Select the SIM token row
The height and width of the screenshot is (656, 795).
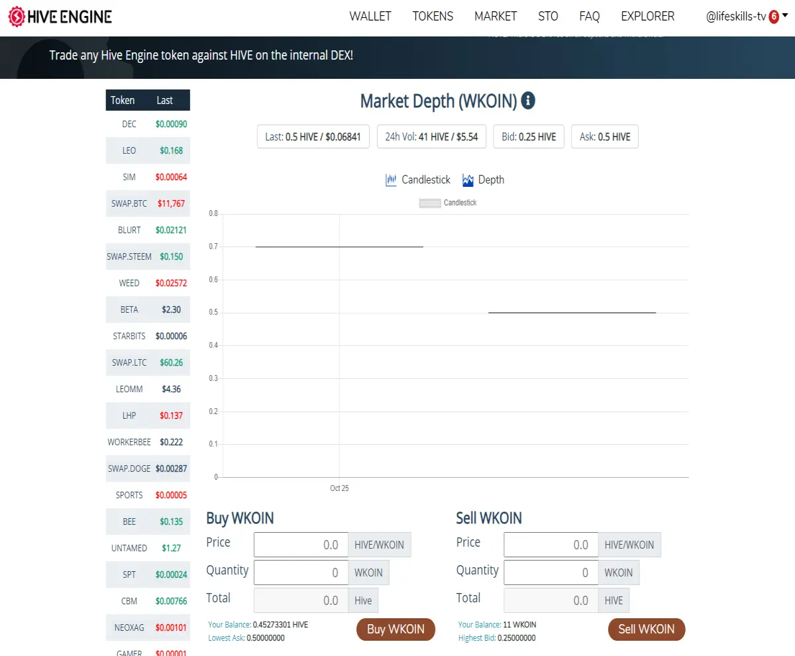coord(148,177)
